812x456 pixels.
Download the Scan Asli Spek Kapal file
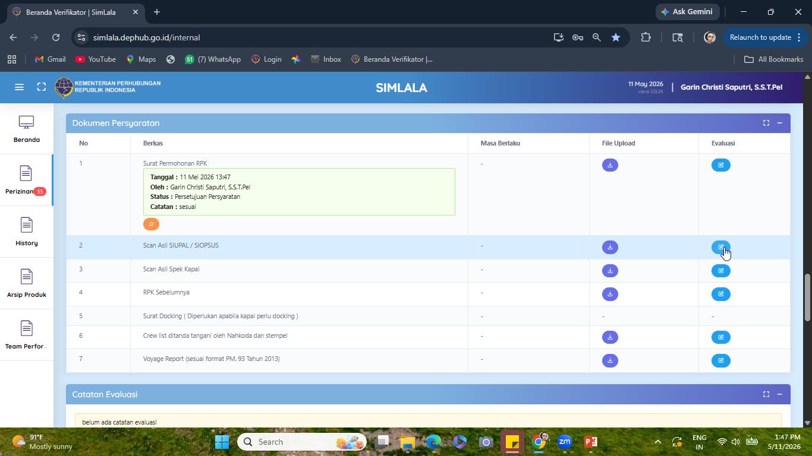(x=610, y=271)
